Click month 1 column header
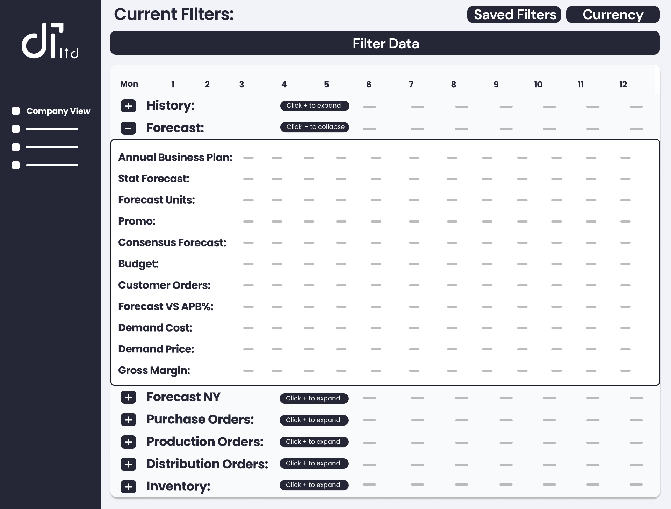 (173, 85)
